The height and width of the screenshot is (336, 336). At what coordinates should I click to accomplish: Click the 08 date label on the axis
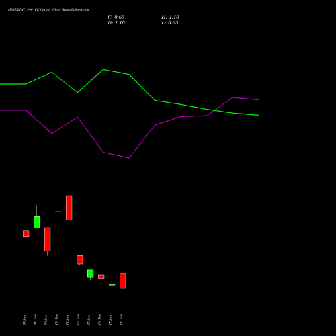[35, 320]
